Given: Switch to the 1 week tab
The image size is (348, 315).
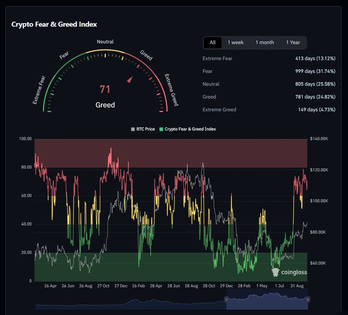Looking at the screenshot, I should coord(235,42).
